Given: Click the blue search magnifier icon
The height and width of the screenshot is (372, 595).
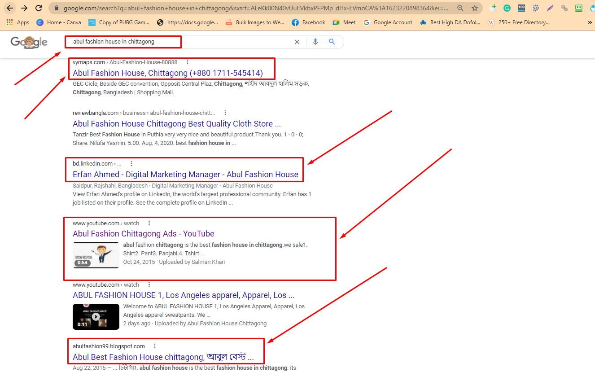Looking at the screenshot, I should tap(332, 41).
